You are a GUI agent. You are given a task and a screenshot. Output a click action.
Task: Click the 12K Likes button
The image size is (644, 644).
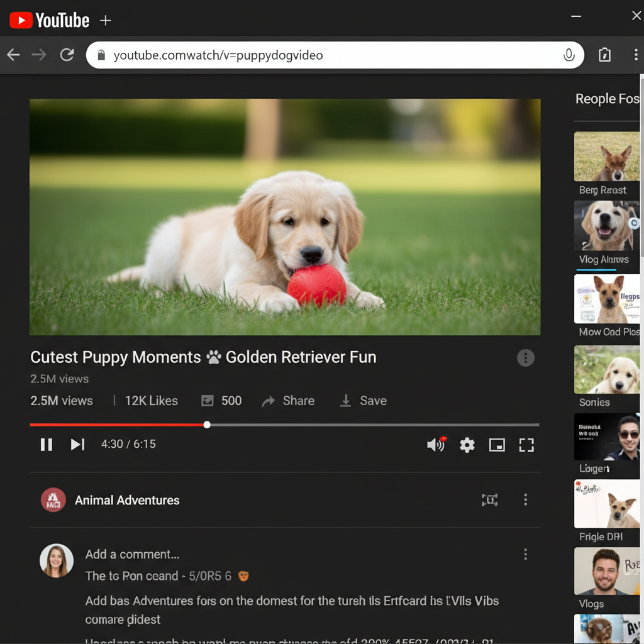[x=151, y=401]
